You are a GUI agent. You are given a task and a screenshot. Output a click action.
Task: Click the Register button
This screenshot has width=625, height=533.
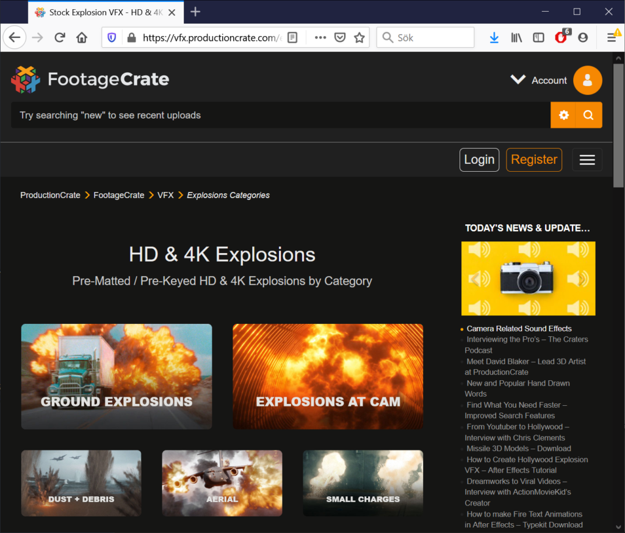[x=534, y=160]
